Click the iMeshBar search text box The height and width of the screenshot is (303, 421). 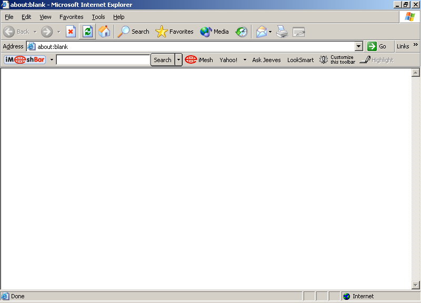point(103,60)
